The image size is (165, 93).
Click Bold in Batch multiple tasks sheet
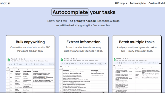(154, 63)
